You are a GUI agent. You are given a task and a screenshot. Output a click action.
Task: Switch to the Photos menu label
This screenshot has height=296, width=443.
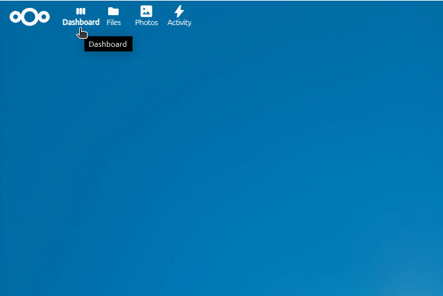pos(146,22)
